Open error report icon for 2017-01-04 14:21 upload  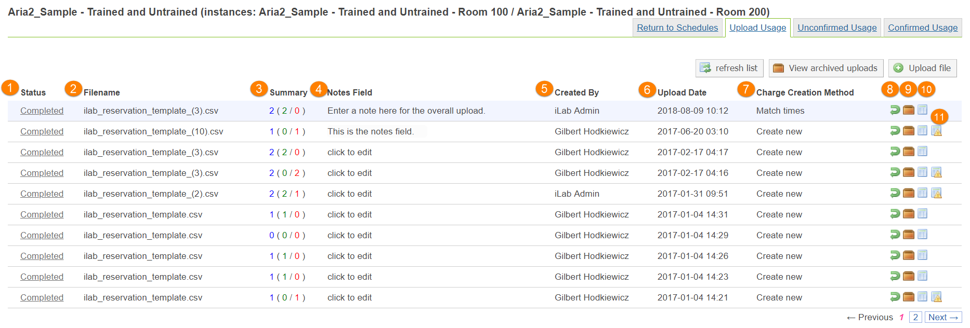pos(936,297)
